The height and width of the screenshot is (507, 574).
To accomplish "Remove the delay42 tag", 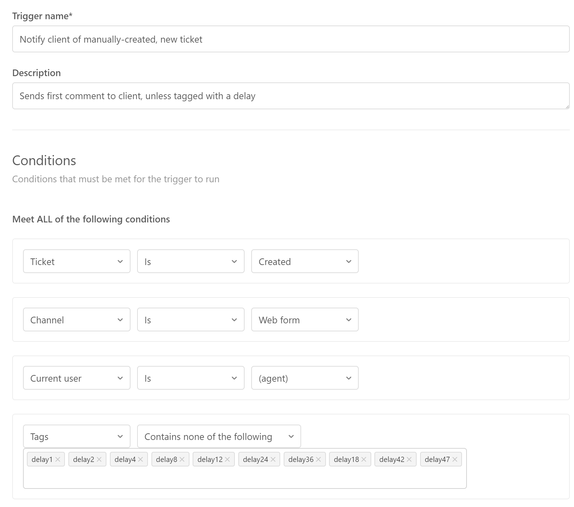I will (409, 460).
